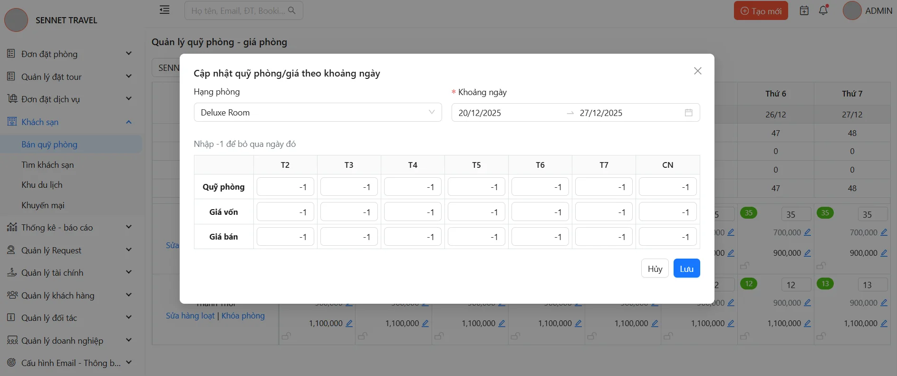Click the Lưu save button
Viewport: 897px width, 376px height.
coord(686,269)
